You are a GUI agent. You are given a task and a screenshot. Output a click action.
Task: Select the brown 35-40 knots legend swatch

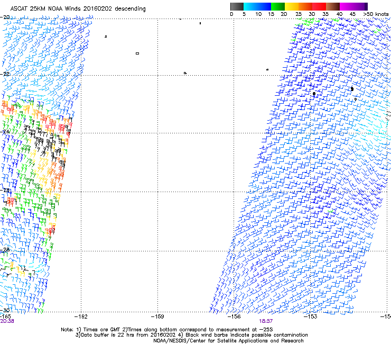click(333, 6)
